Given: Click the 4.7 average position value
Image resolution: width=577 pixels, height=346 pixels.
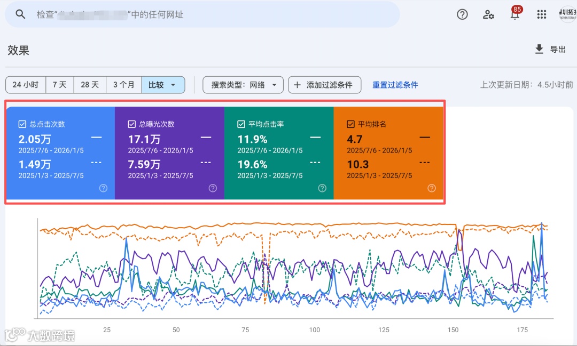Looking at the screenshot, I should point(355,139).
